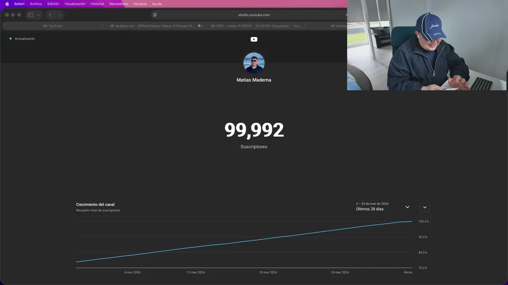Open the page reader menu icon
The image size is (508, 285).
[155, 15]
